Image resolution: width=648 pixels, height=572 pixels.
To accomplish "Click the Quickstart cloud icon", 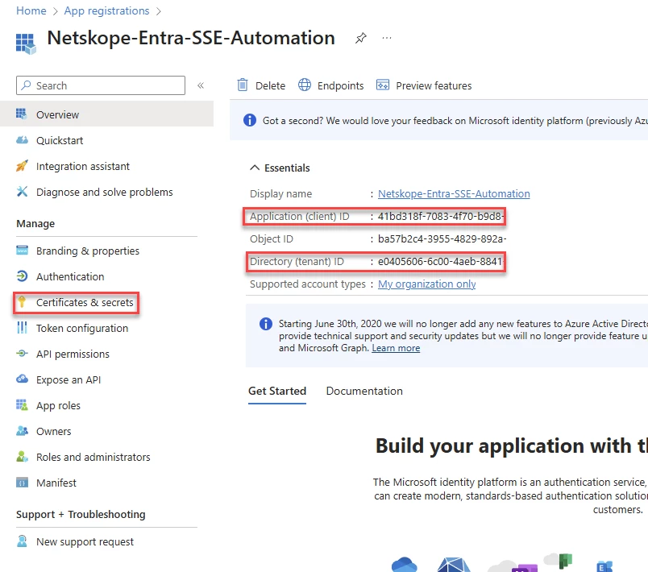I will 22,140.
